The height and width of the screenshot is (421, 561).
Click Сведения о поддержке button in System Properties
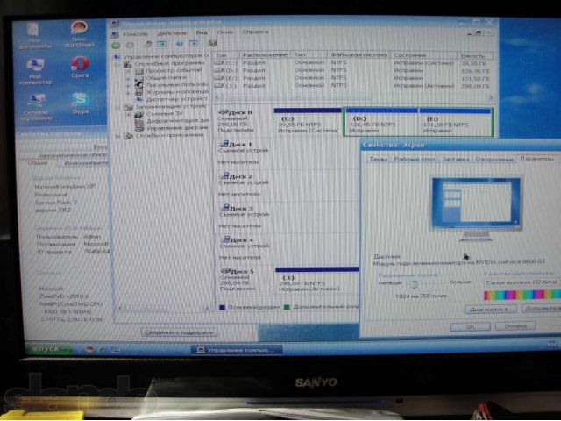(x=179, y=332)
